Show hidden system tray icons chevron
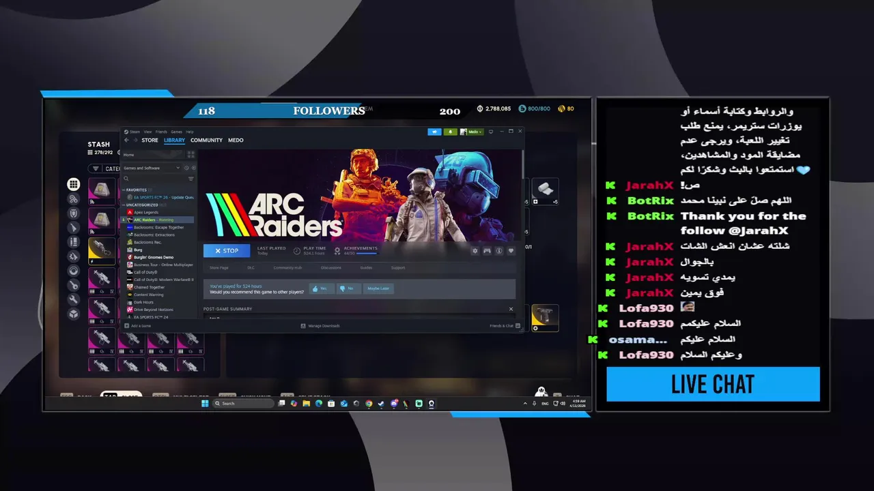The image size is (874, 491). pos(525,404)
